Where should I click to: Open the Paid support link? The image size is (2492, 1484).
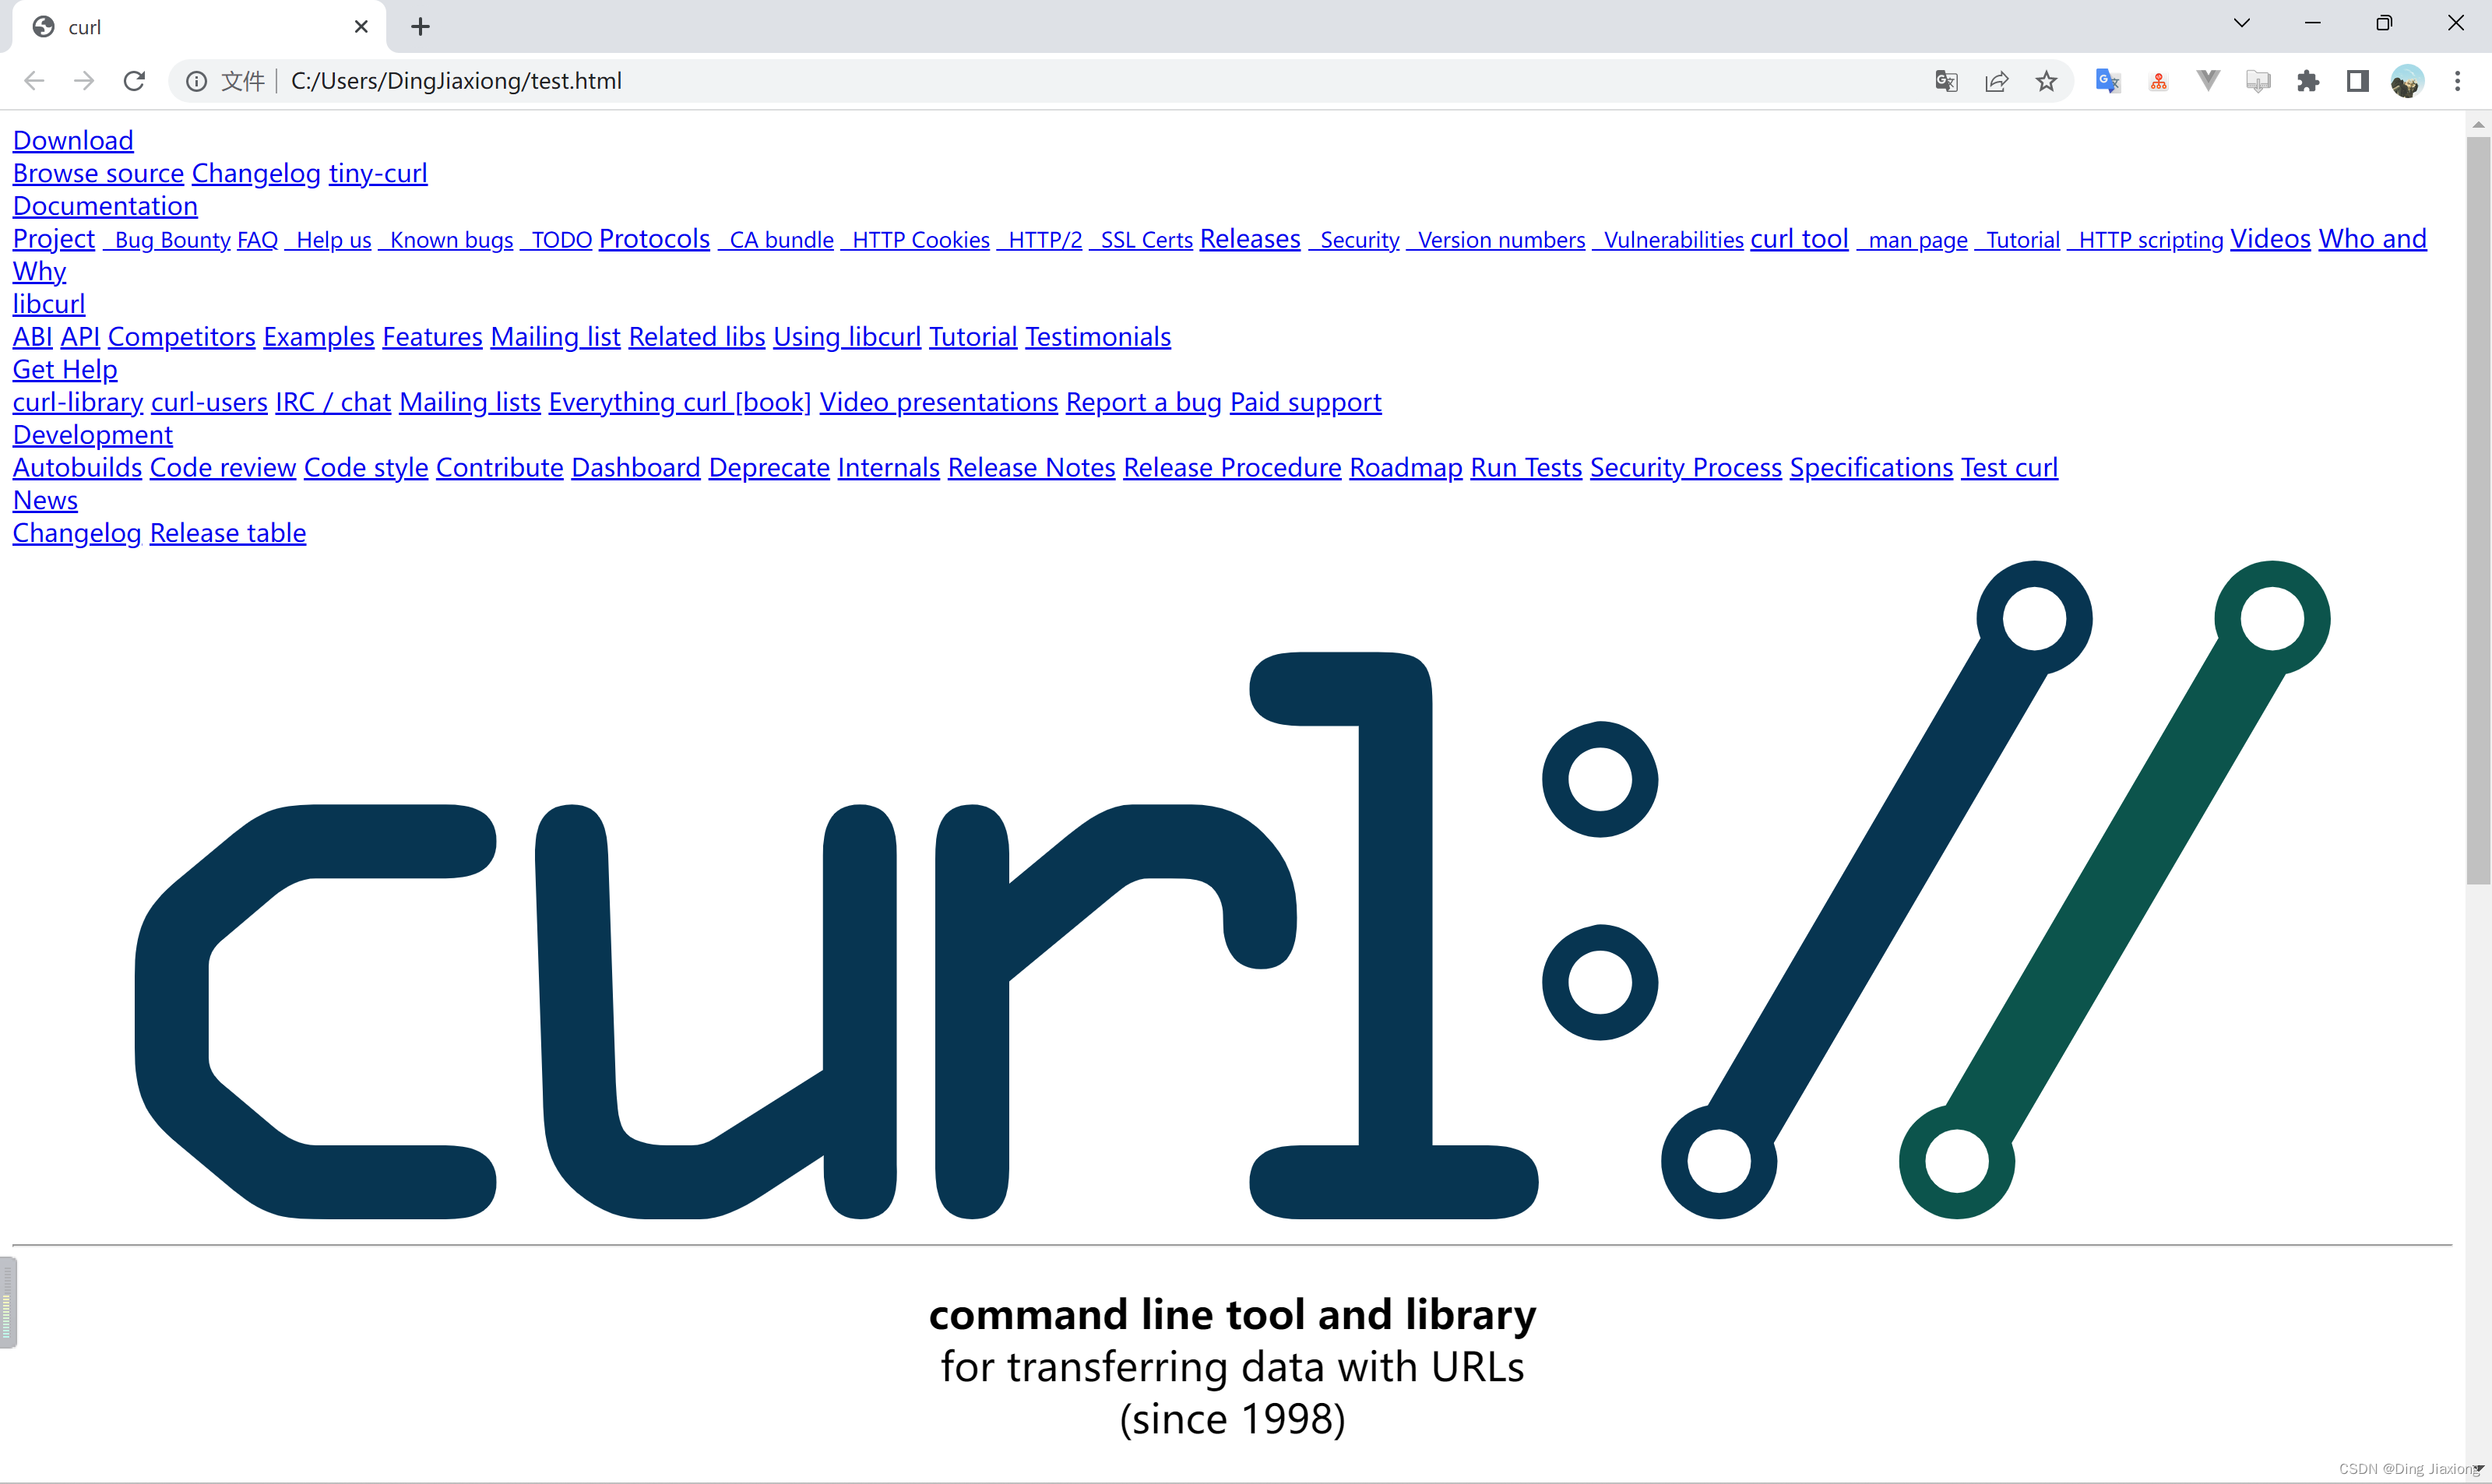pyautogui.click(x=1305, y=403)
